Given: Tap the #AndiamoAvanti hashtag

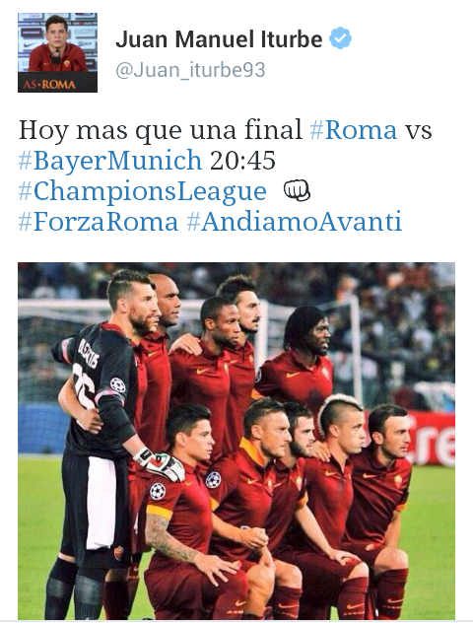Looking at the screenshot, I should pyautogui.click(x=295, y=222).
